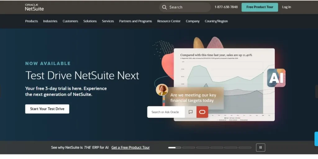This screenshot has height=159, width=318.
Task: Click 'See why NetSuite is THE ERP for AI' text
Action: tap(80, 148)
